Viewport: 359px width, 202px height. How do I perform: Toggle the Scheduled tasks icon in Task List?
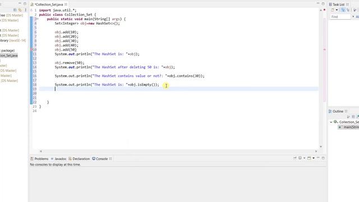click(348, 10)
